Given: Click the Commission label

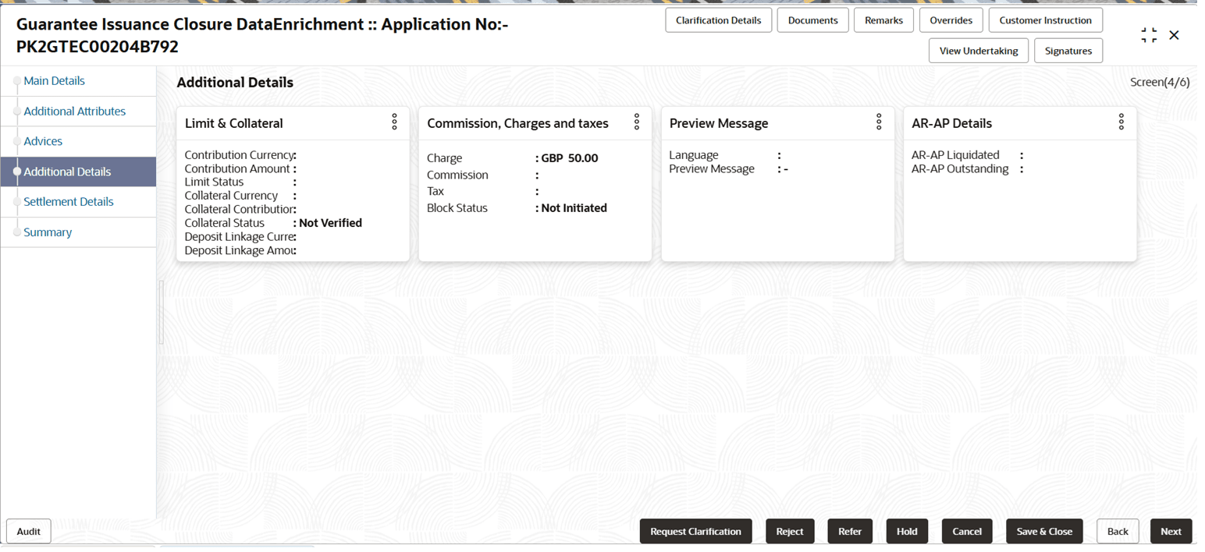Looking at the screenshot, I should 457,175.
